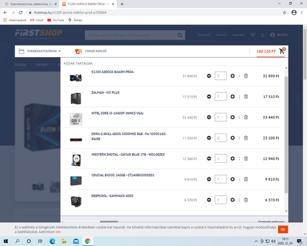Remove Deepcool Gammaxx 400S from cart
The height and width of the screenshot is (246, 307).
[246, 200]
